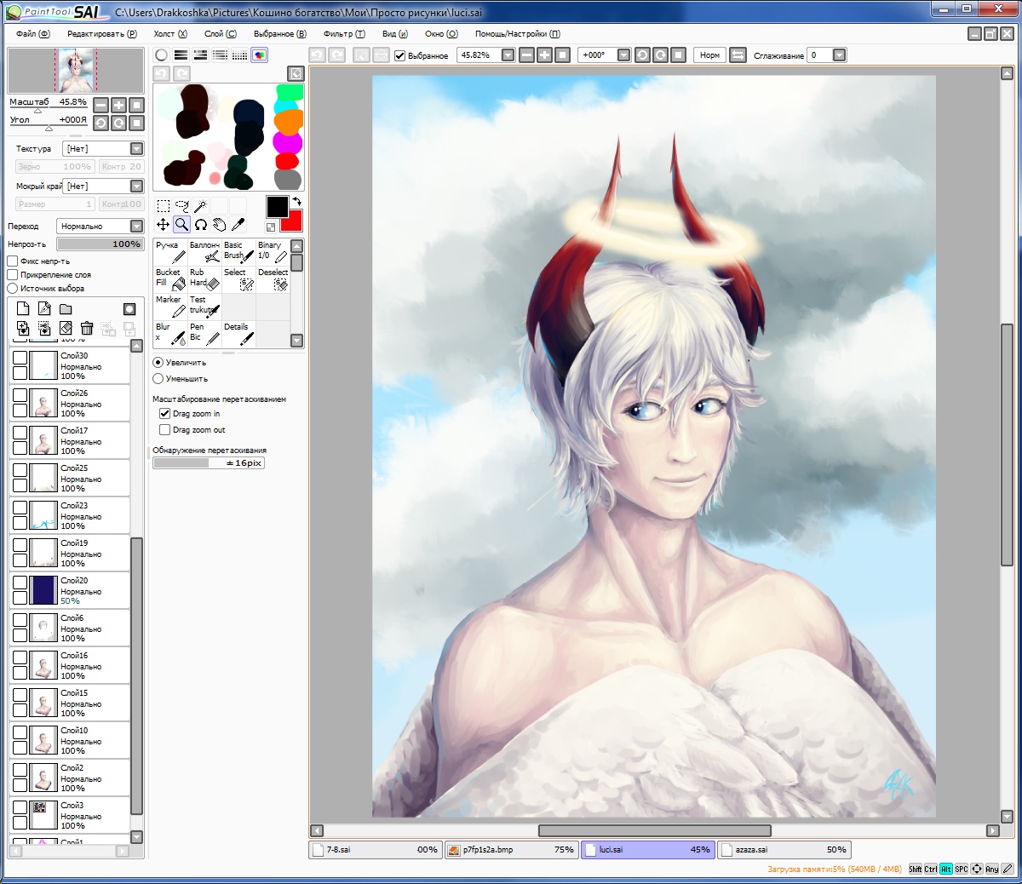Screen dimensions: 1022x884
Task: Select the Magic Wand tool
Action: tap(200, 206)
